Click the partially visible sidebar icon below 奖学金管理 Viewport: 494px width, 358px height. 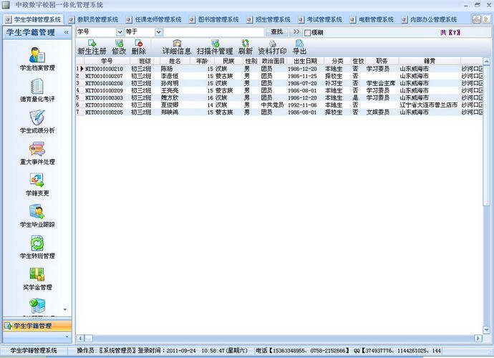point(37,306)
